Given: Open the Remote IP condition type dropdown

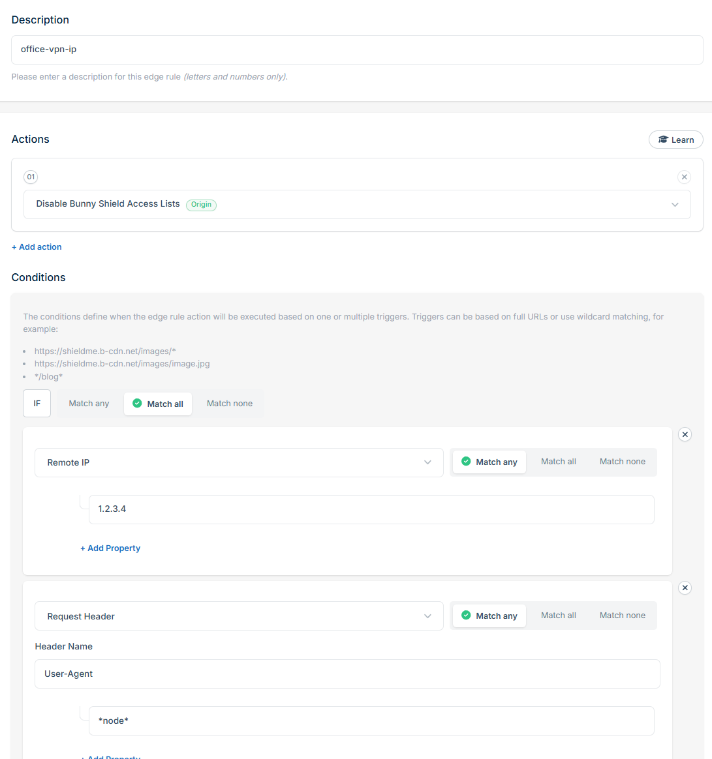Looking at the screenshot, I should point(239,462).
